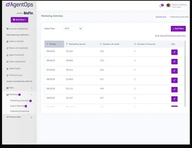The image size is (192, 148).
Task: Click the $1,000 marketing spend cell
Action: tap(69, 51)
